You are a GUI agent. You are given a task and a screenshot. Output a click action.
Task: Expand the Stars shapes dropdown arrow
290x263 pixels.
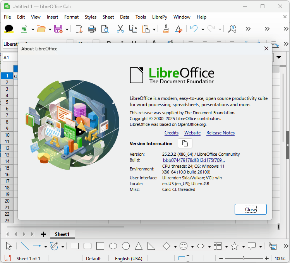[244, 247]
